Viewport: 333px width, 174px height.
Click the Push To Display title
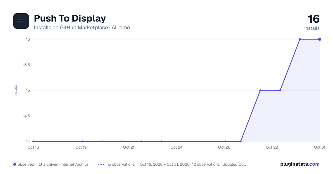click(x=70, y=19)
